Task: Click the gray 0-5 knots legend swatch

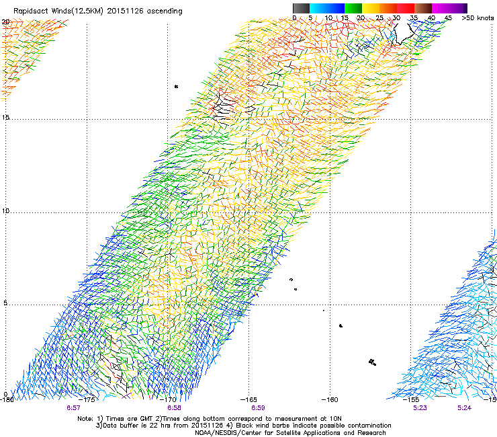Action: tap(301, 8)
